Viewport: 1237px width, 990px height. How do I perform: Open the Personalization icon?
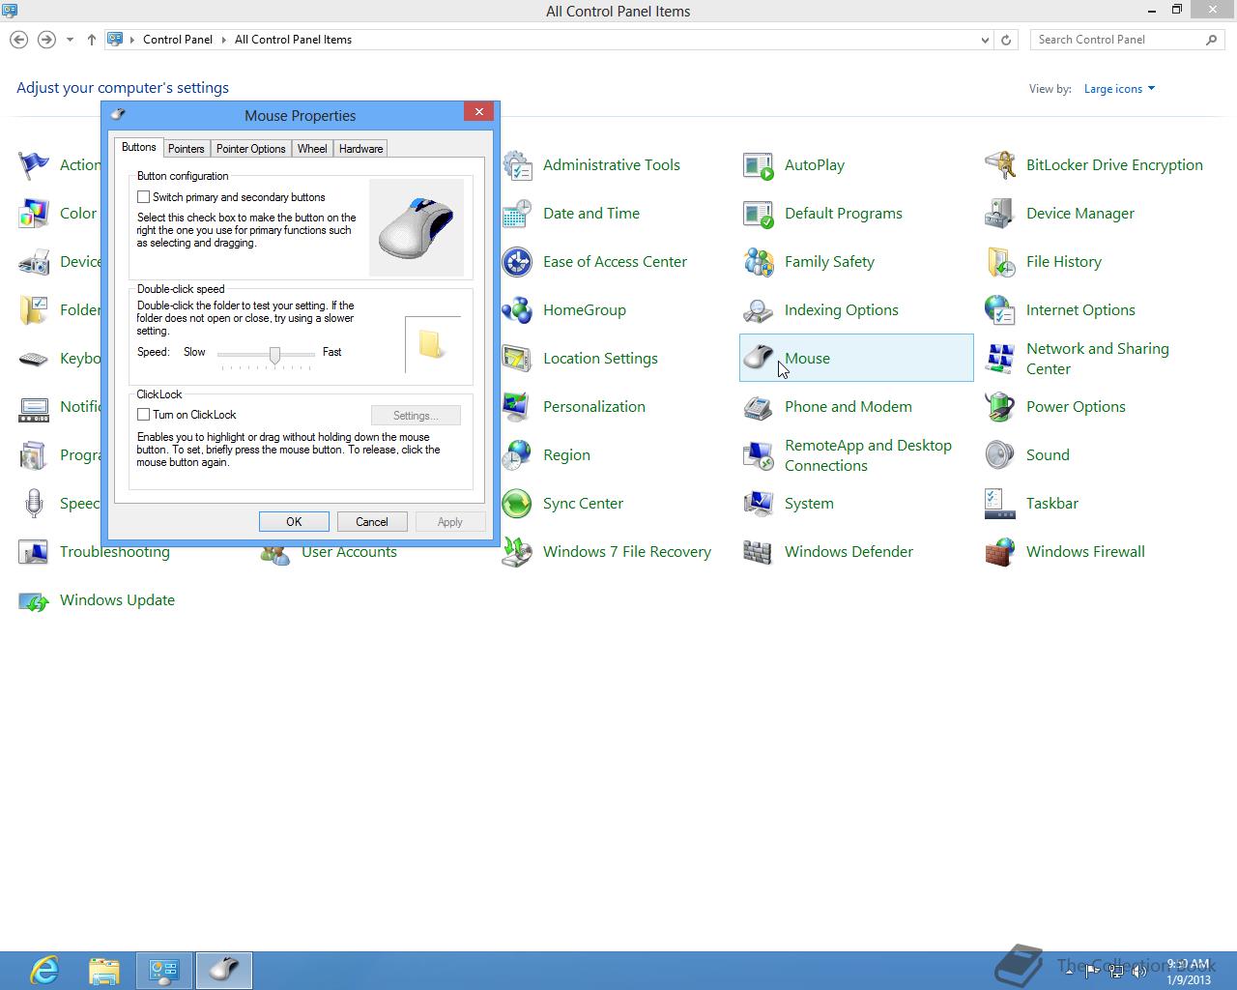517,407
